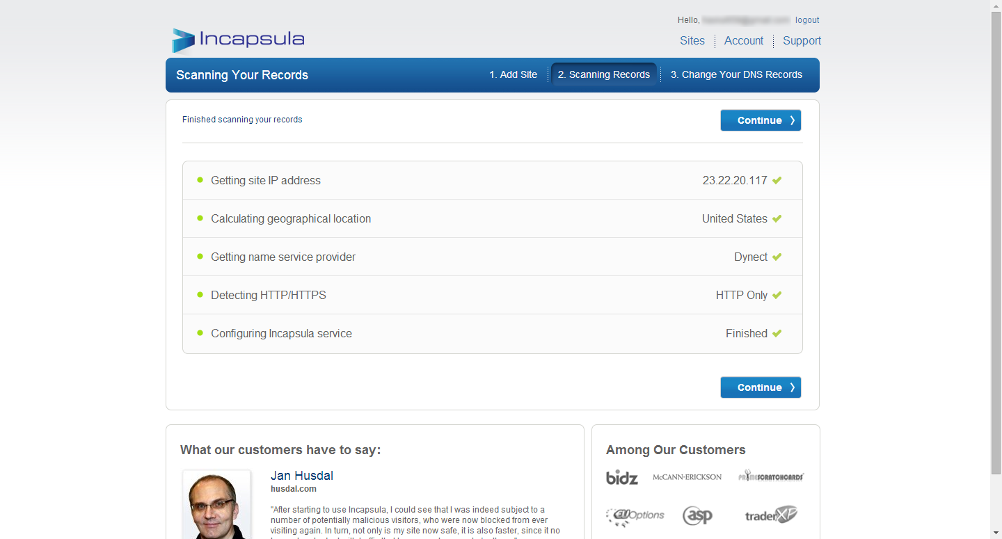Click Jan Husdal's testimonial photo
This screenshot has height=539, width=1002.
(x=216, y=505)
